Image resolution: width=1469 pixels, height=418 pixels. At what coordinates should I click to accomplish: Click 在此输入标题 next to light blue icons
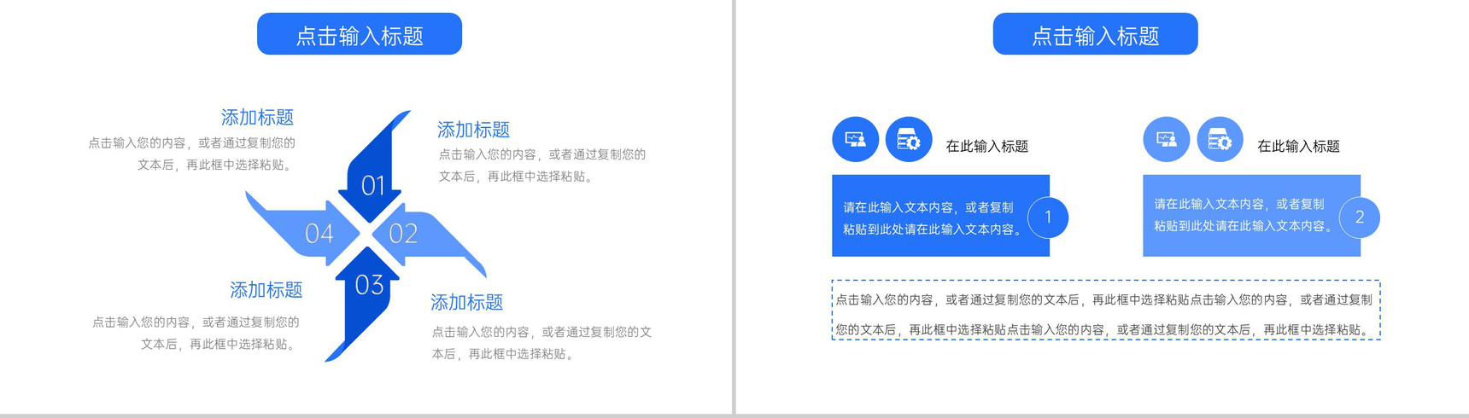click(1298, 146)
